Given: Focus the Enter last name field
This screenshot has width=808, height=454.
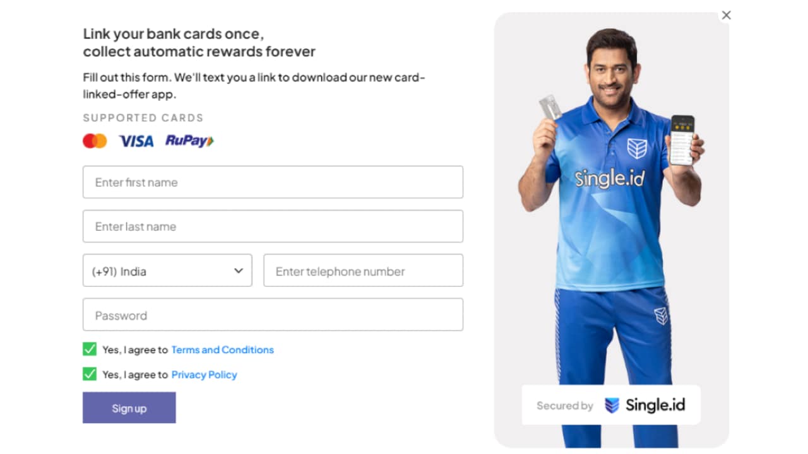Looking at the screenshot, I should pyautogui.click(x=273, y=226).
